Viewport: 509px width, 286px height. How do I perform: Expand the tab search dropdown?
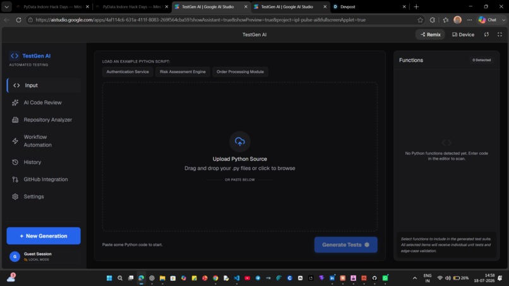tap(6, 6)
